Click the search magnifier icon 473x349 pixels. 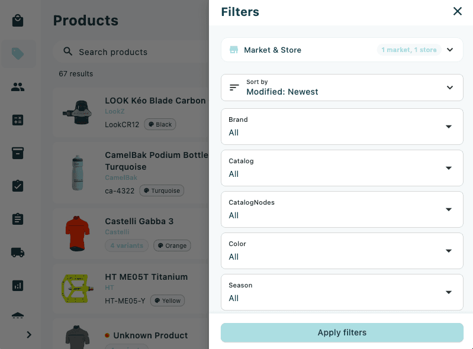tap(68, 51)
